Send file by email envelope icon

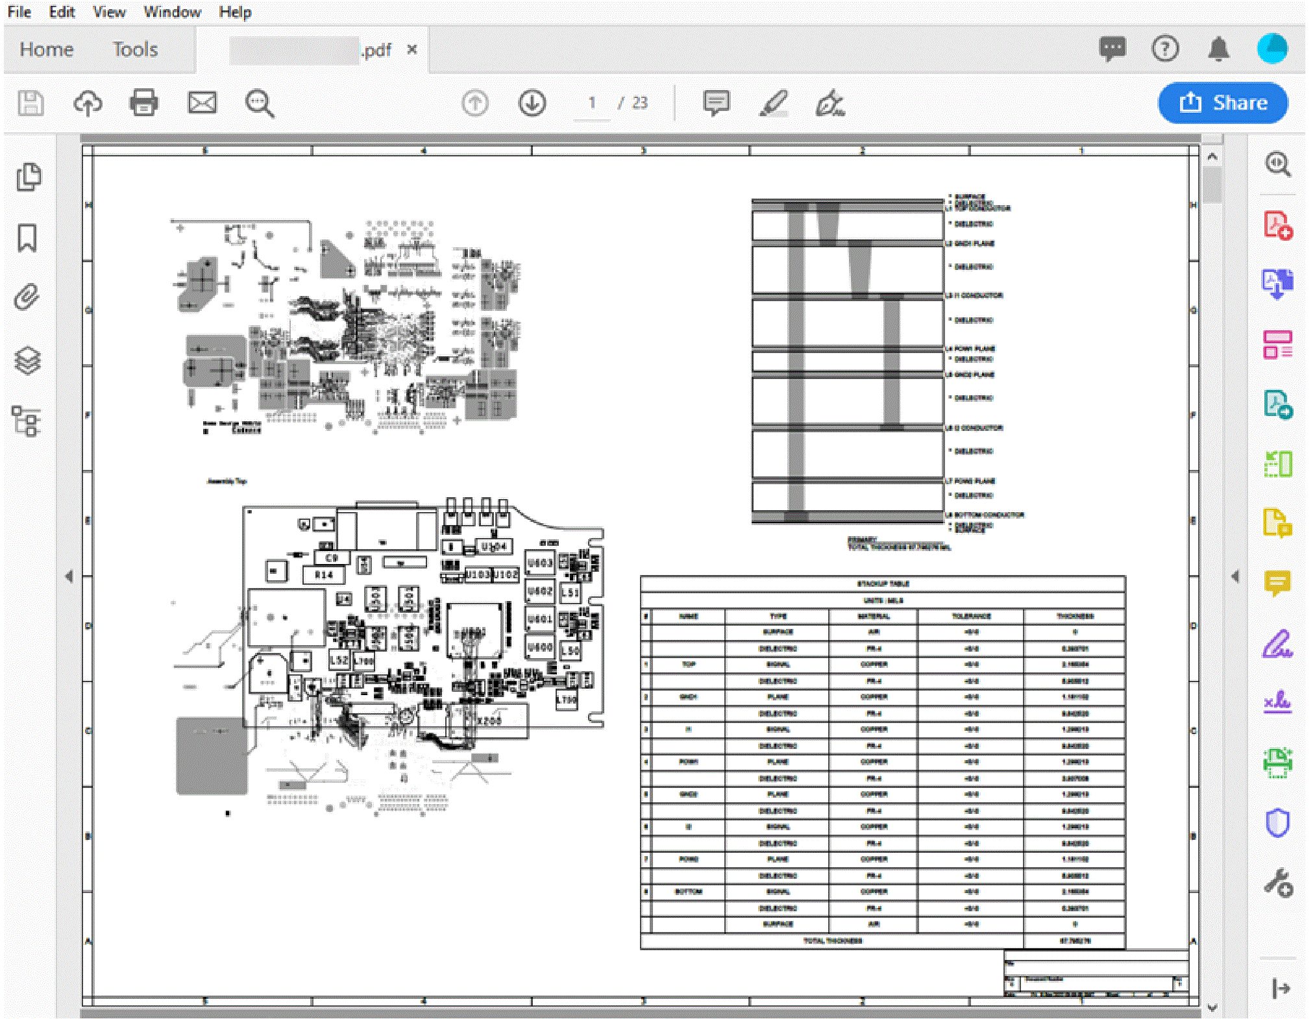203,103
